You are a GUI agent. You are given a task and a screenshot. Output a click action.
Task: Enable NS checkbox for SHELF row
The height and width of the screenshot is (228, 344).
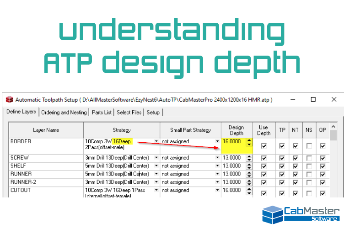pos(309,166)
